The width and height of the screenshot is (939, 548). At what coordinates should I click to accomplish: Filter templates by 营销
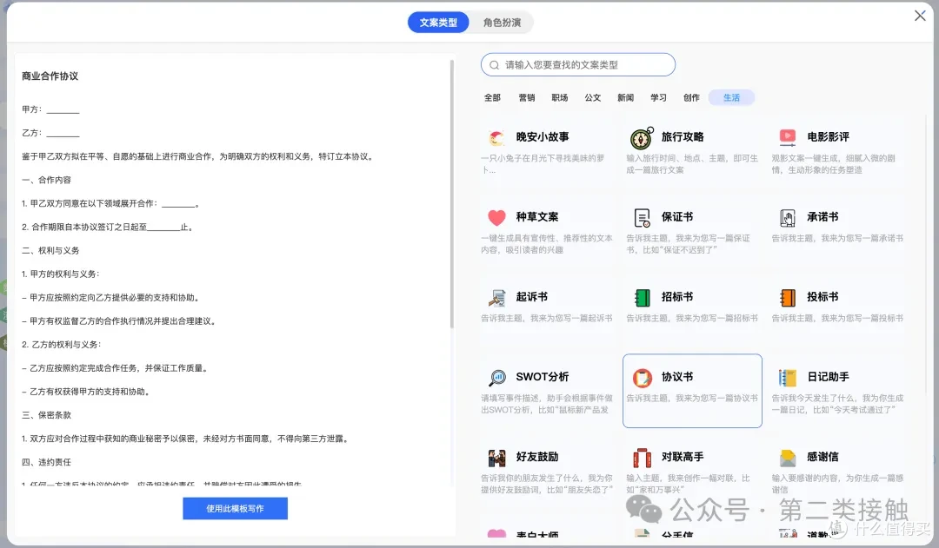pyautogui.click(x=526, y=97)
